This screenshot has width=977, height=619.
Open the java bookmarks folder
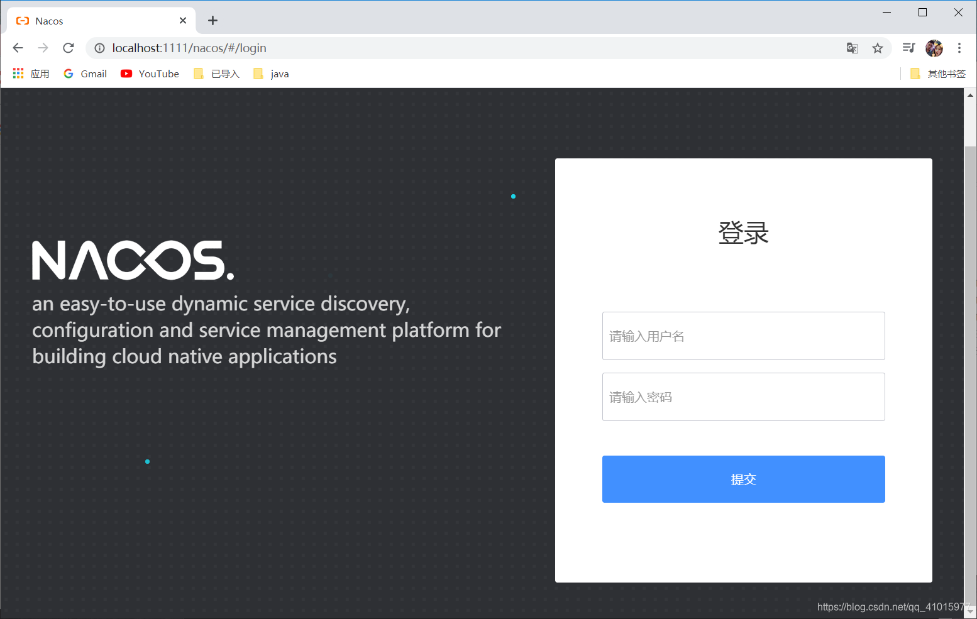tap(271, 74)
